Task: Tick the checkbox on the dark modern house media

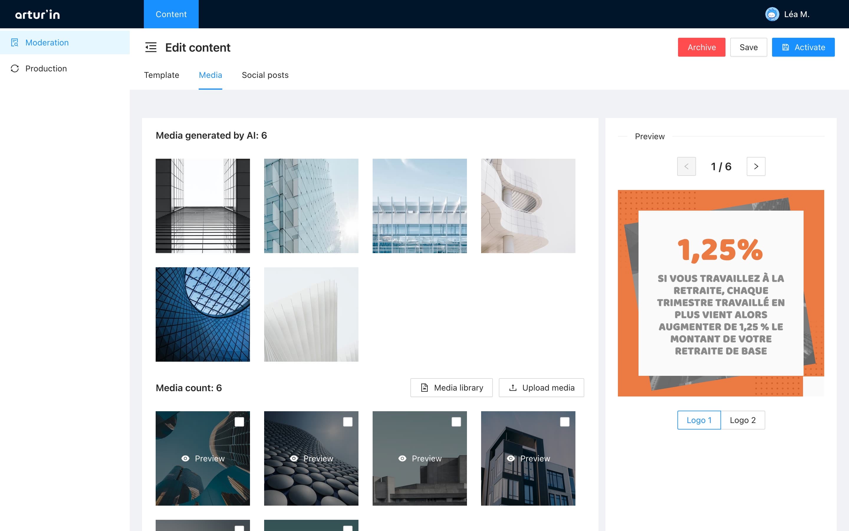Action: coord(565,422)
